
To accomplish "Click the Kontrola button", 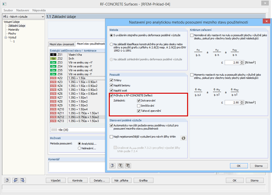I will pos(77,180).
